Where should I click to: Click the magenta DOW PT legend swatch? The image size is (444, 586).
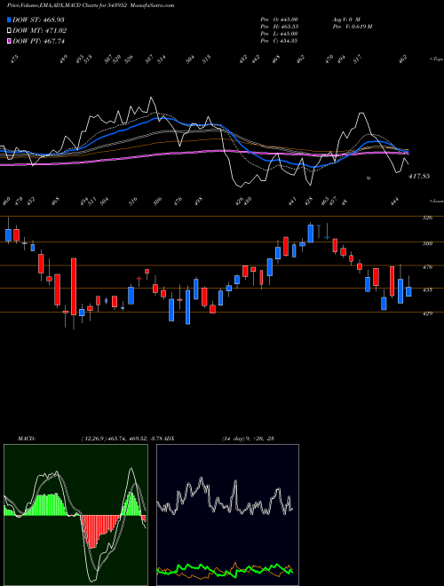point(9,41)
